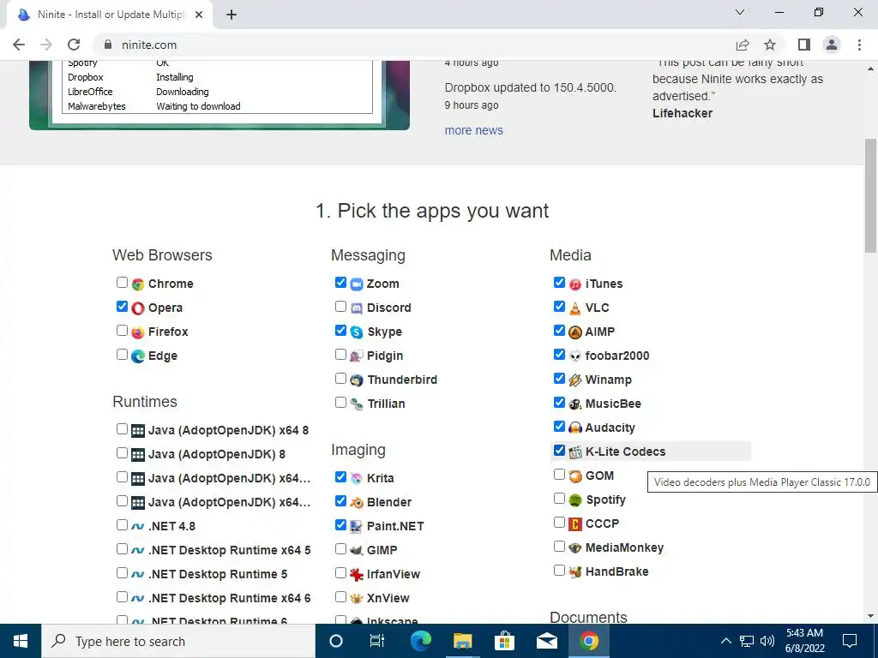Click the GIMP app icon

(357, 551)
